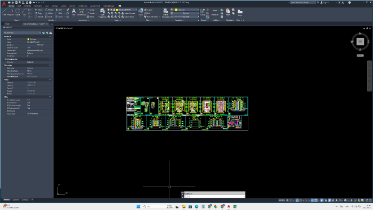Toggle 2D object snap in status bar
The image size is (373, 210).
tap(316, 200)
